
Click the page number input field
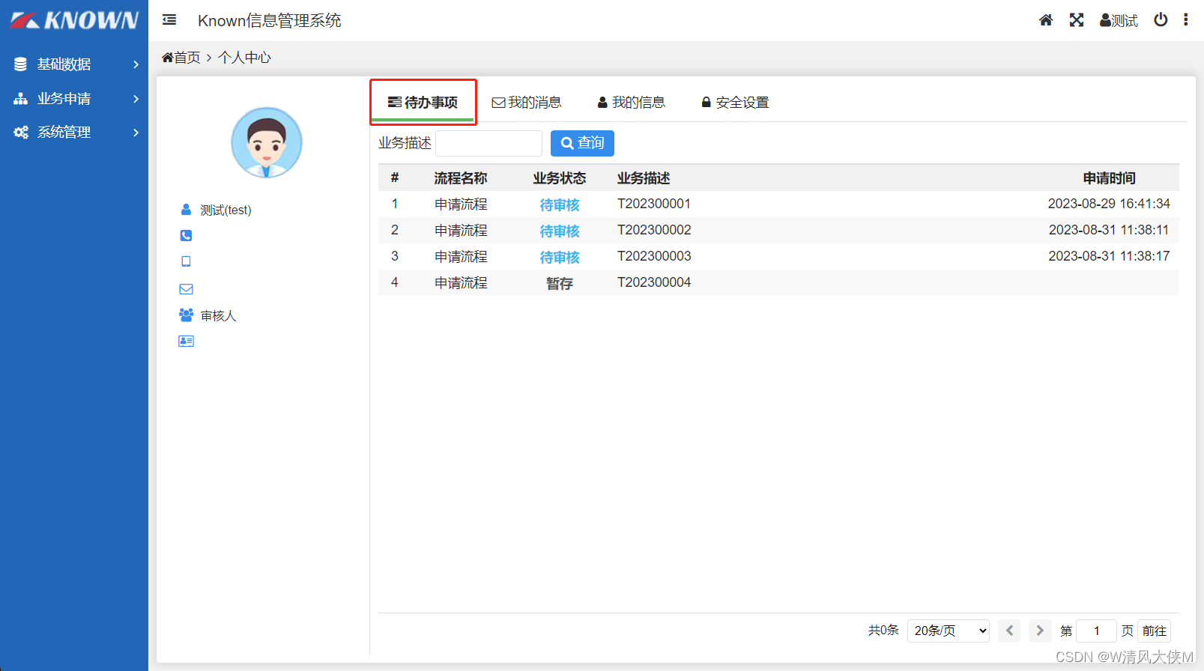[1096, 631]
